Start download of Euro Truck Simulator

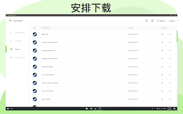tap(162, 91)
